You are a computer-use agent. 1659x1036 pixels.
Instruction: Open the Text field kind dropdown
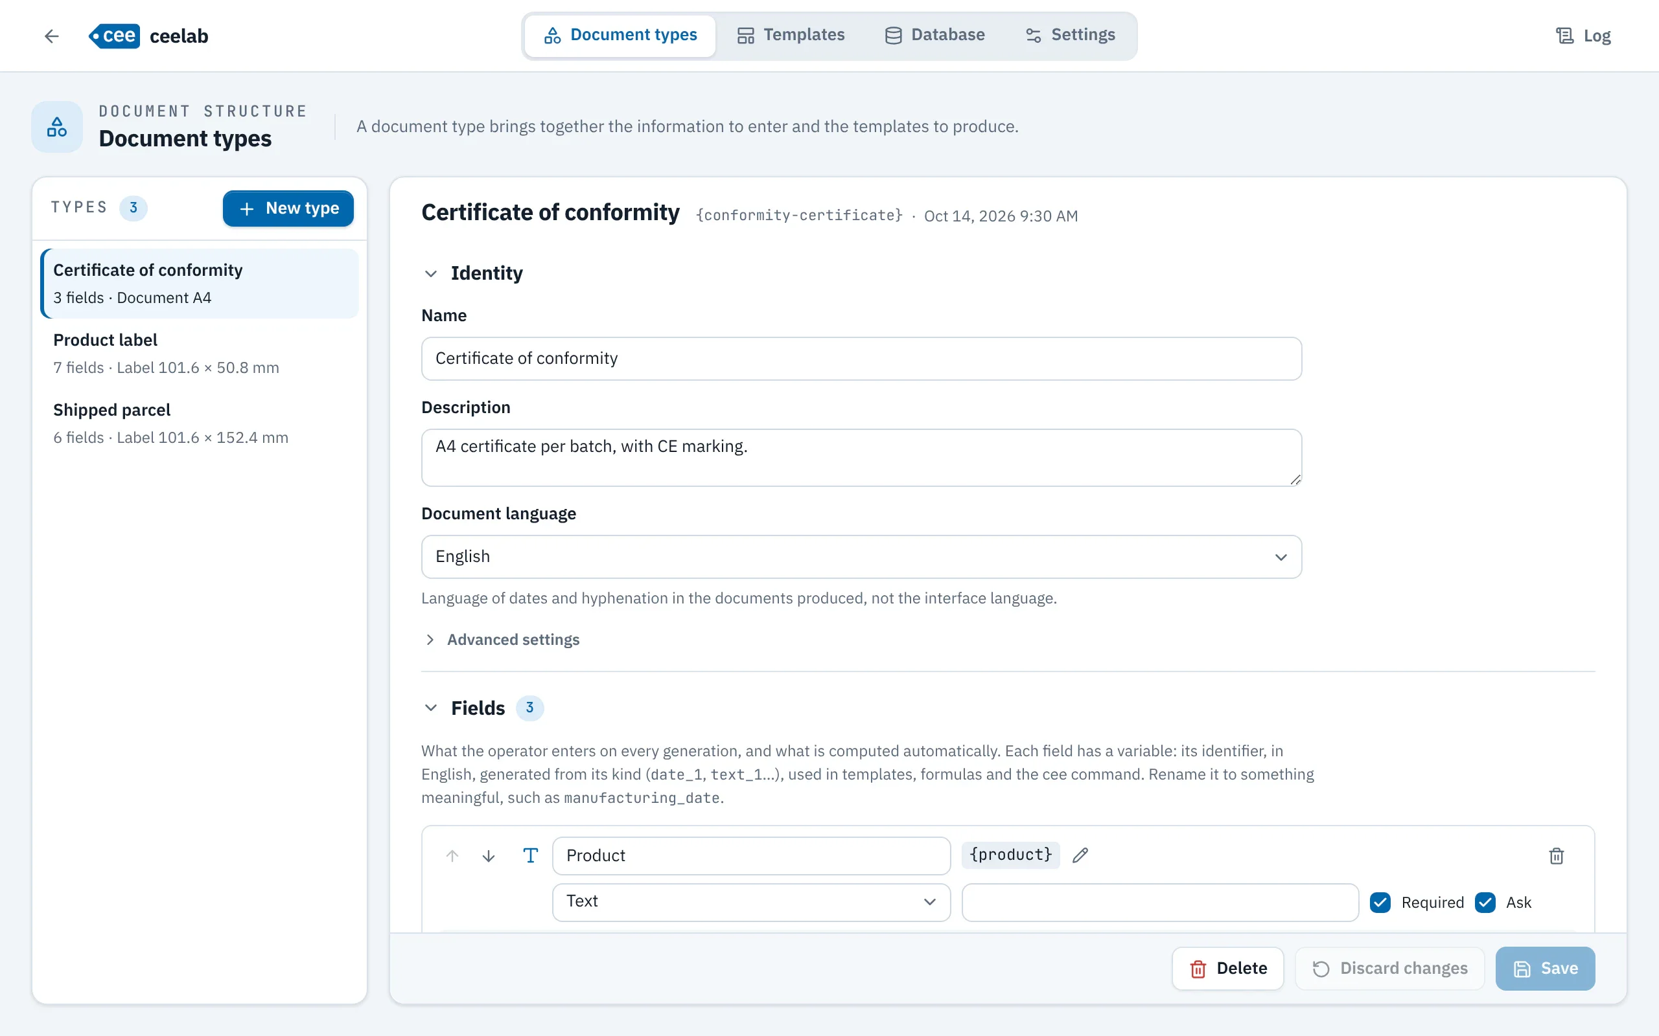[x=751, y=902]
